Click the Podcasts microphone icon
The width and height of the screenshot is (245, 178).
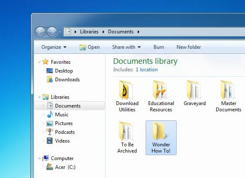(50, 132)
